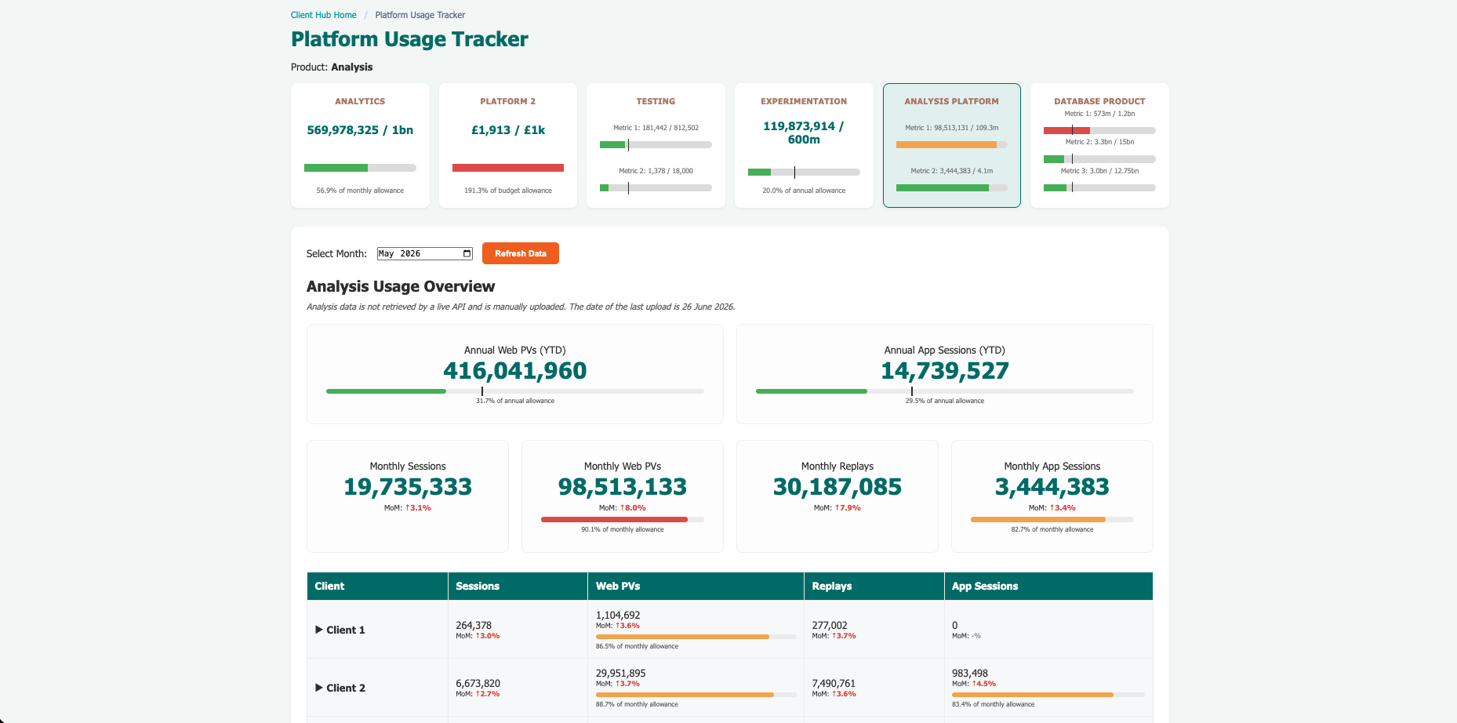Click Client 2 Web PVs value 29,951,895
Screen dimensions: 1457x723
click(x=621, y=673)
